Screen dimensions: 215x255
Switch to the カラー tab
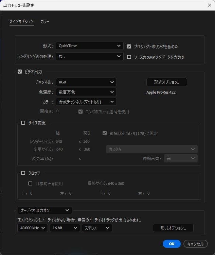click(45, 21)
